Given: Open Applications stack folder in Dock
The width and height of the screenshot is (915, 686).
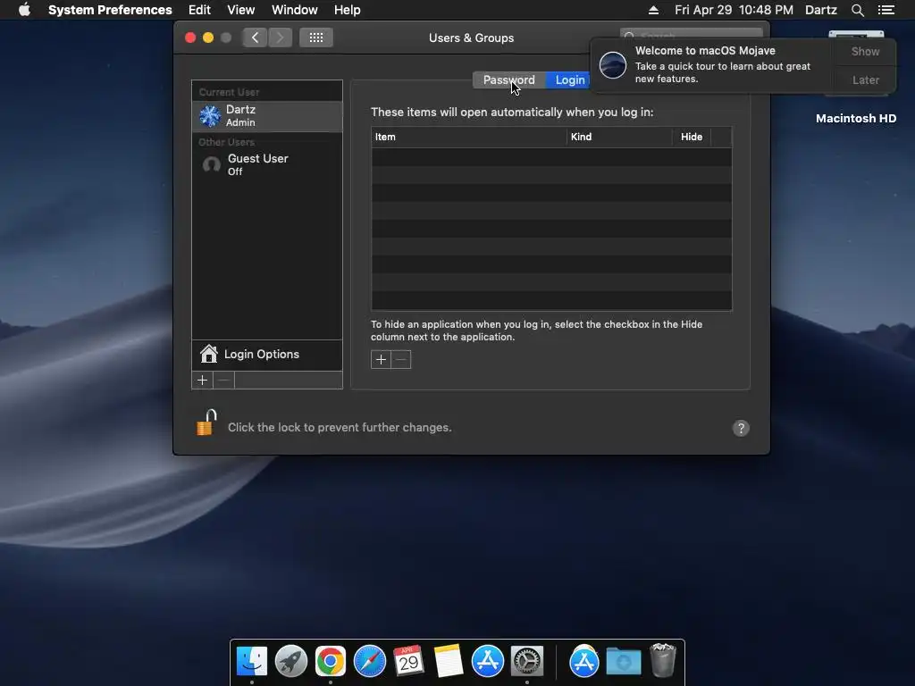Looking at the screenshot, I should [x=584, y=662].
